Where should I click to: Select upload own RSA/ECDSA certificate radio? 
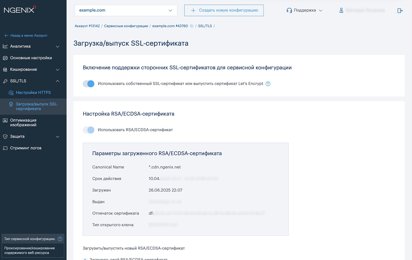point(85,259)
